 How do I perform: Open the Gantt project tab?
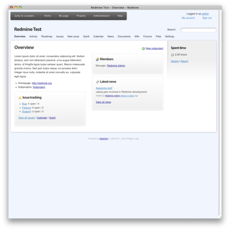tap(86, 36)
